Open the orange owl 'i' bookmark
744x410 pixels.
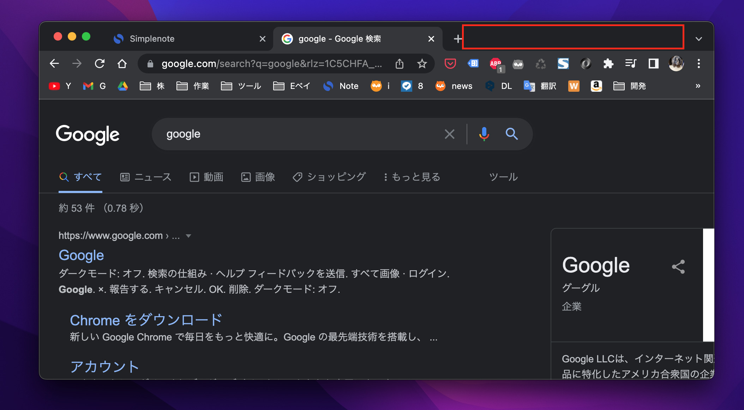click(x=380, y=86)
